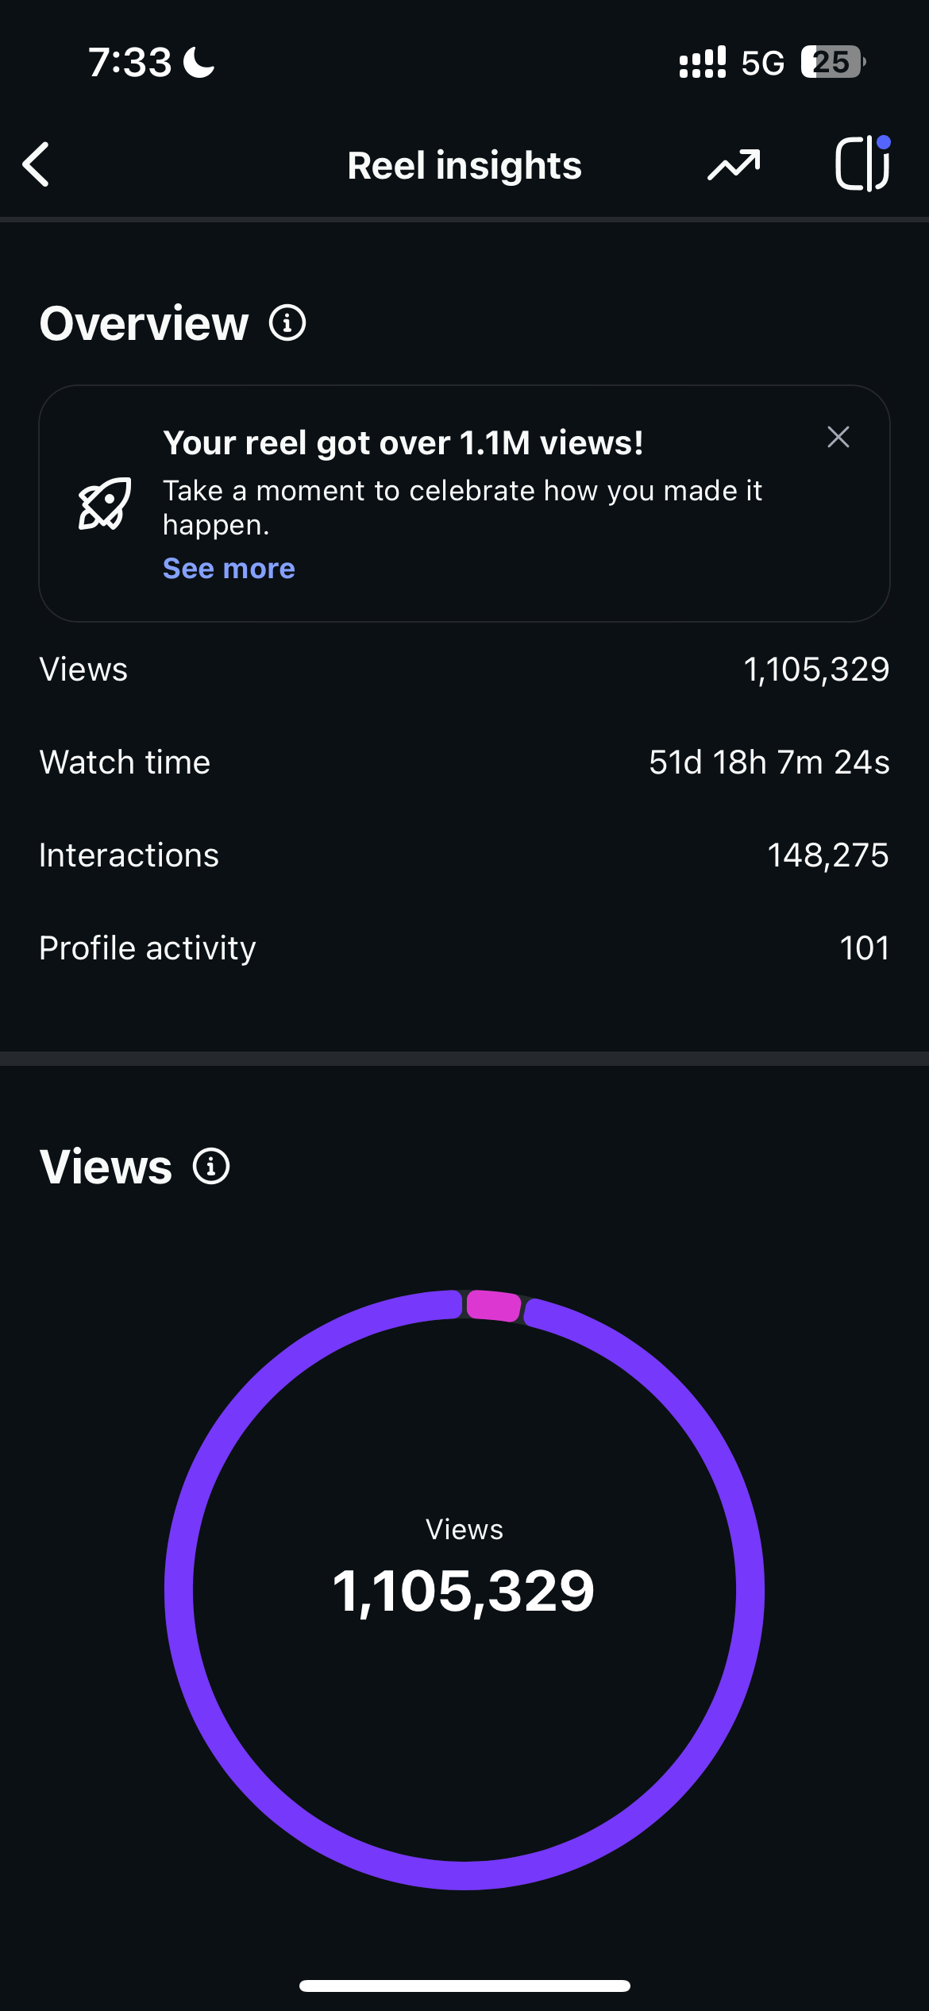Tap the Reel insights title
This screenshot has height=2011, width=929.
(x=464, y=165)
